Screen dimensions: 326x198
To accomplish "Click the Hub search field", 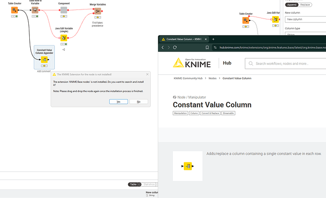I will tap(288, 63).
